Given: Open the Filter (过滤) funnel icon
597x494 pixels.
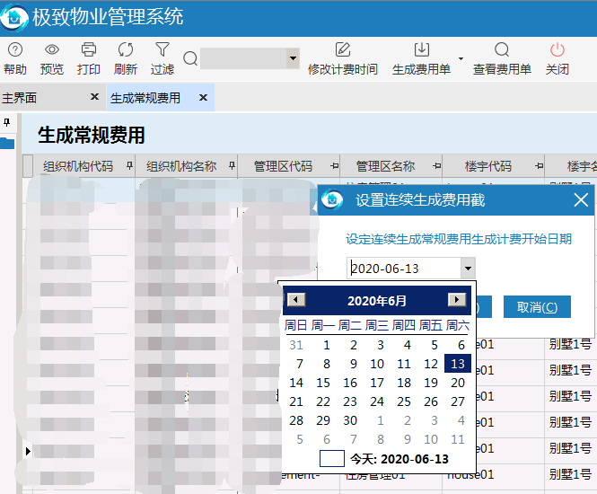Looking at the screenshot, I should click(x=162, y=49).
